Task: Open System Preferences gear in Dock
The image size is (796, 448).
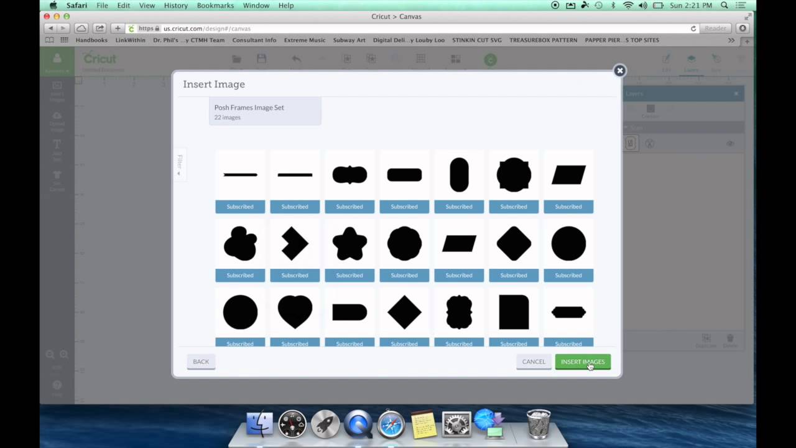Action: (456, 424)
